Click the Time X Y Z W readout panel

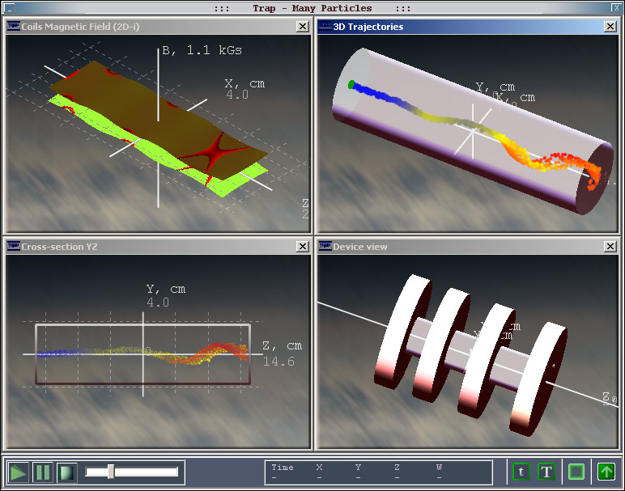pyautogui.click(x=378, y=472)
